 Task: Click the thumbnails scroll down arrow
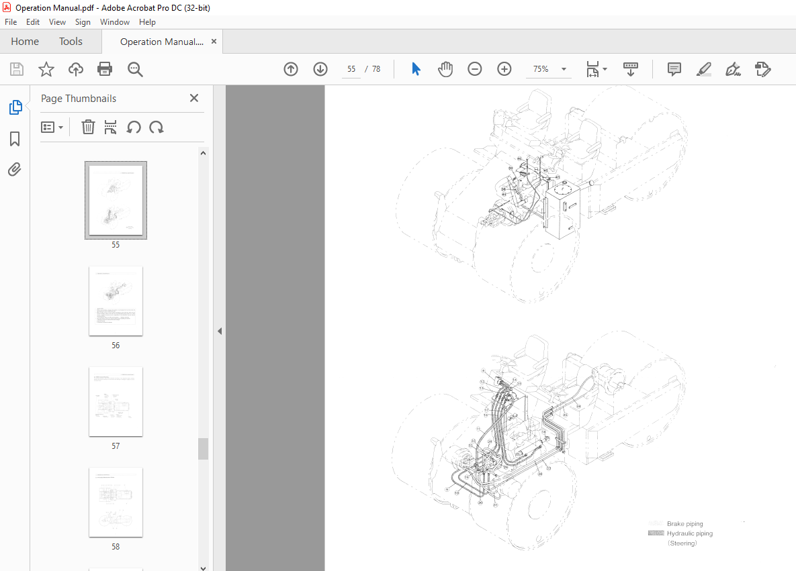point(203,568)
